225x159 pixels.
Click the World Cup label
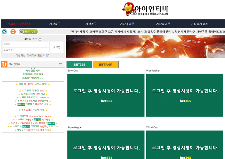(152, 127)
